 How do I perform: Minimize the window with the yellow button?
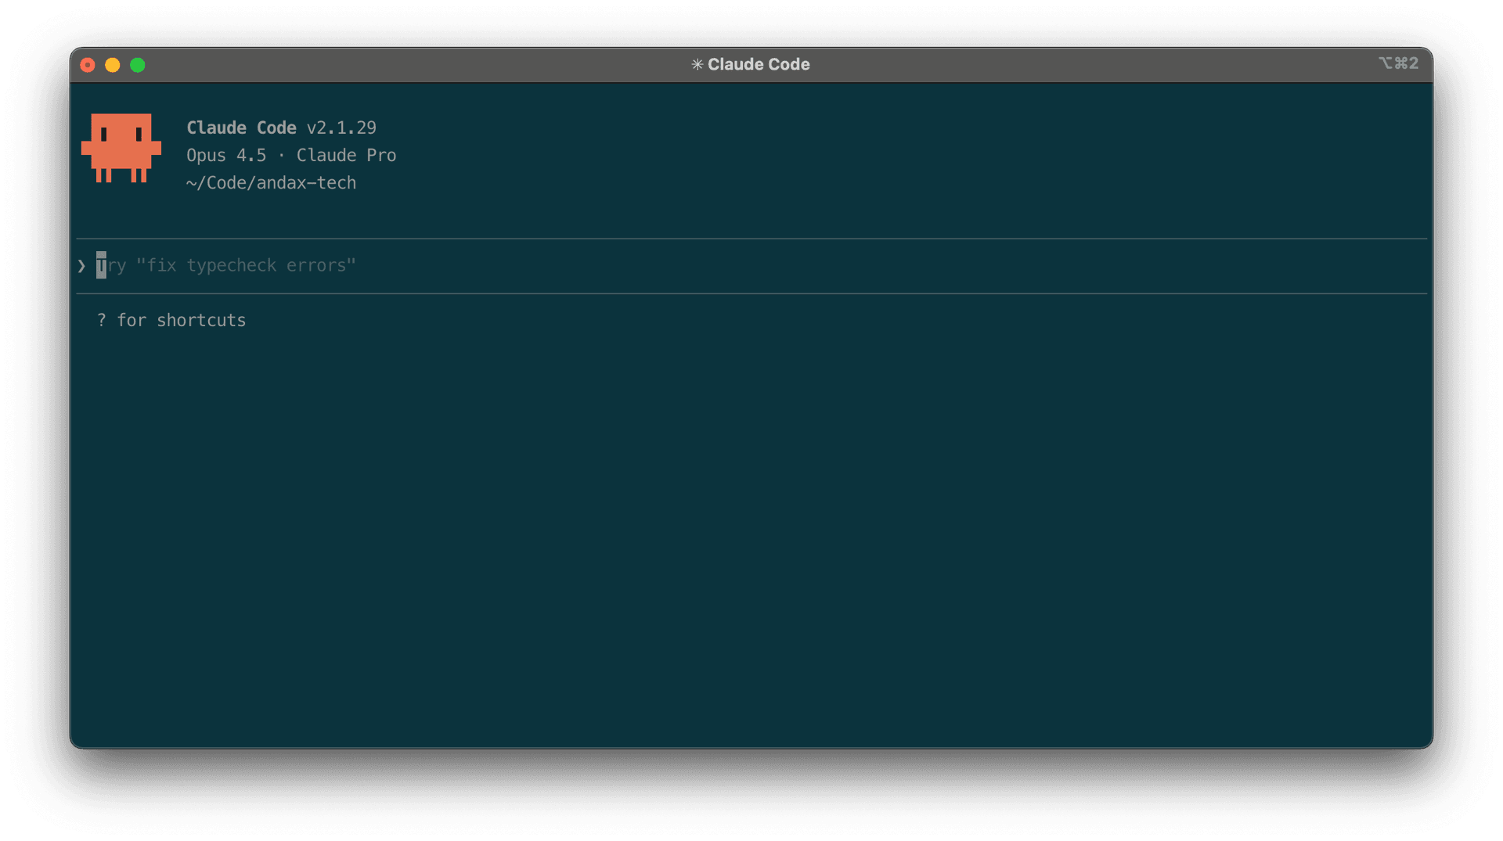[113, 65]
